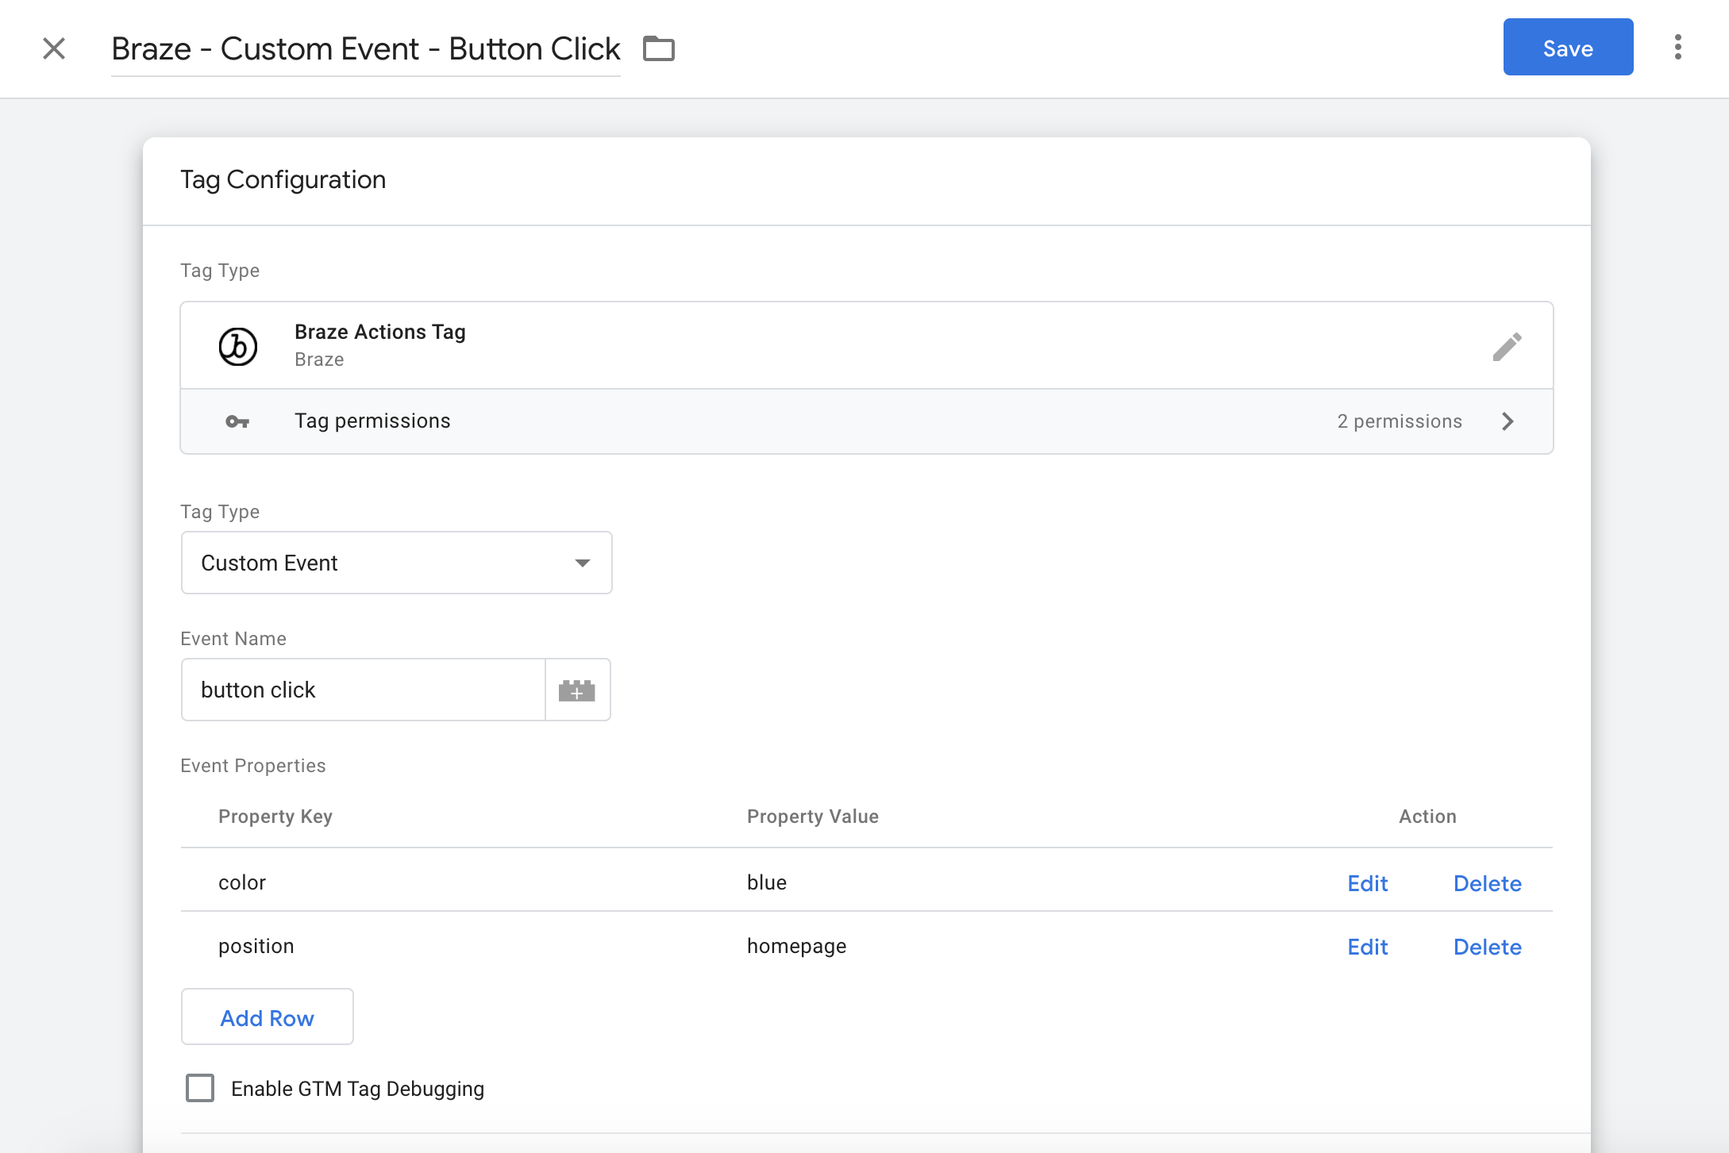Delete the position property row
The height and width of the screenshot is (1153, 1729).
point(1487,947)
